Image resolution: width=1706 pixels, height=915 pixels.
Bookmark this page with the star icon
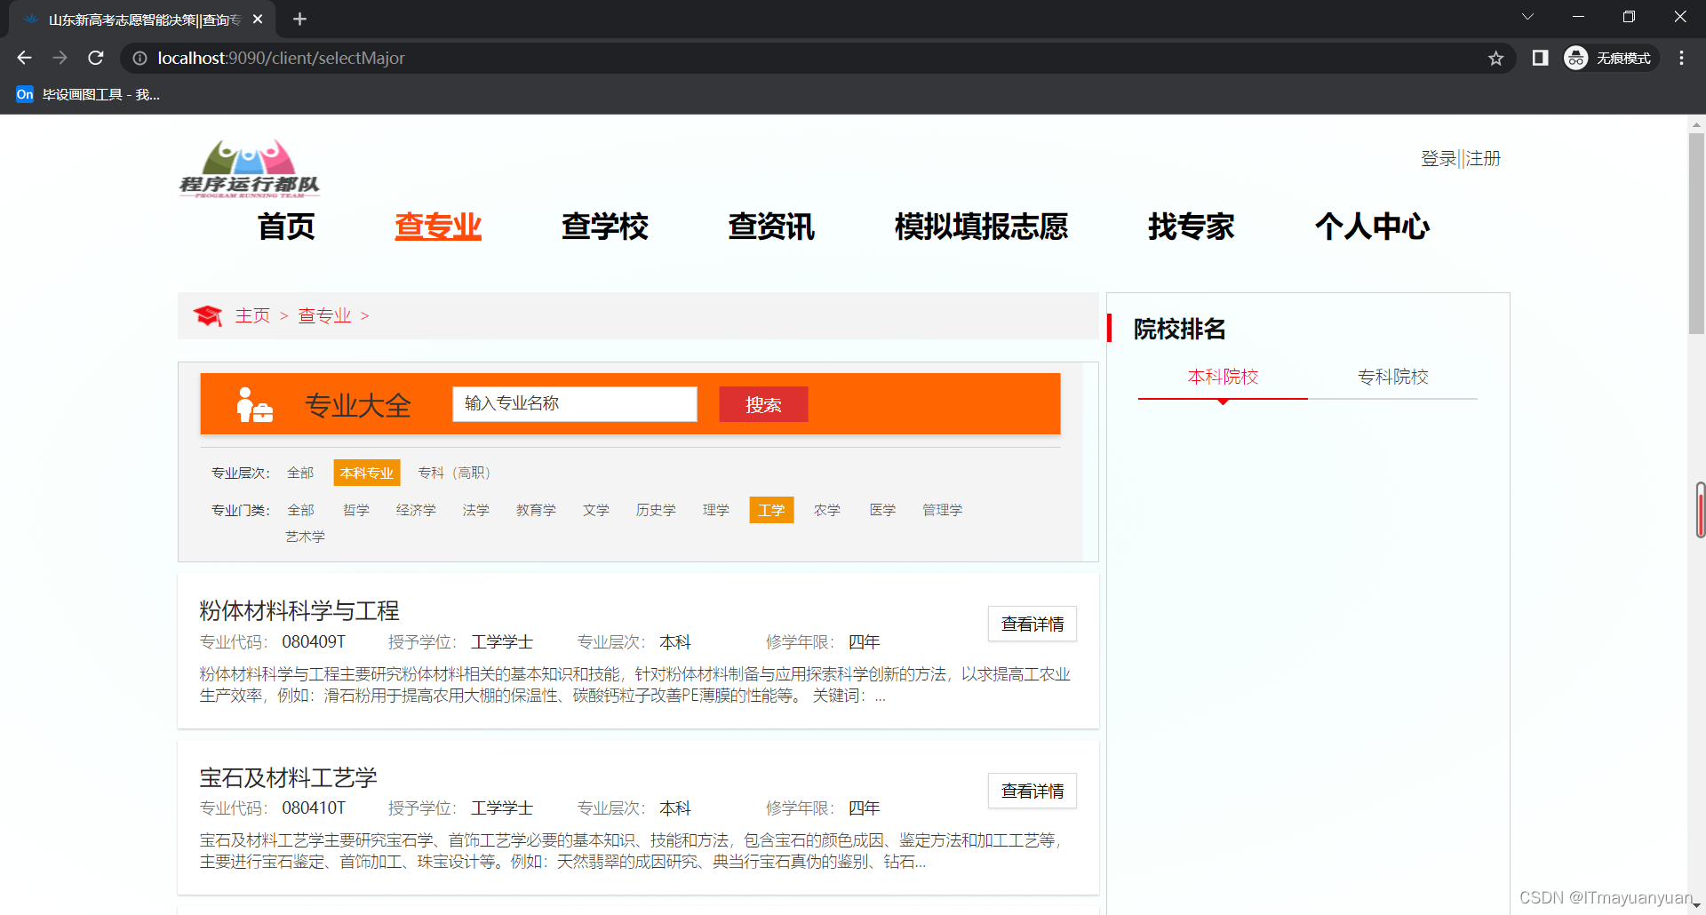[1495, 58]
